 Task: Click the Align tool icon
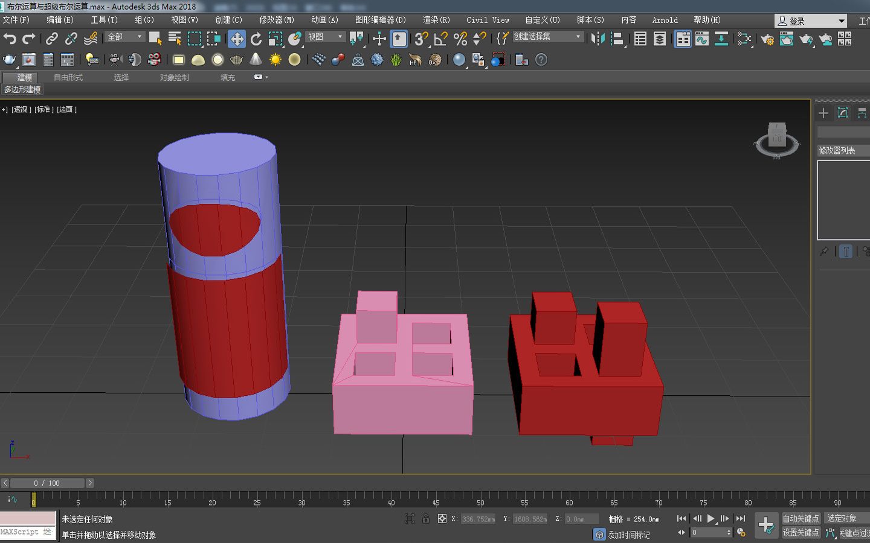[x=617, y=39]
